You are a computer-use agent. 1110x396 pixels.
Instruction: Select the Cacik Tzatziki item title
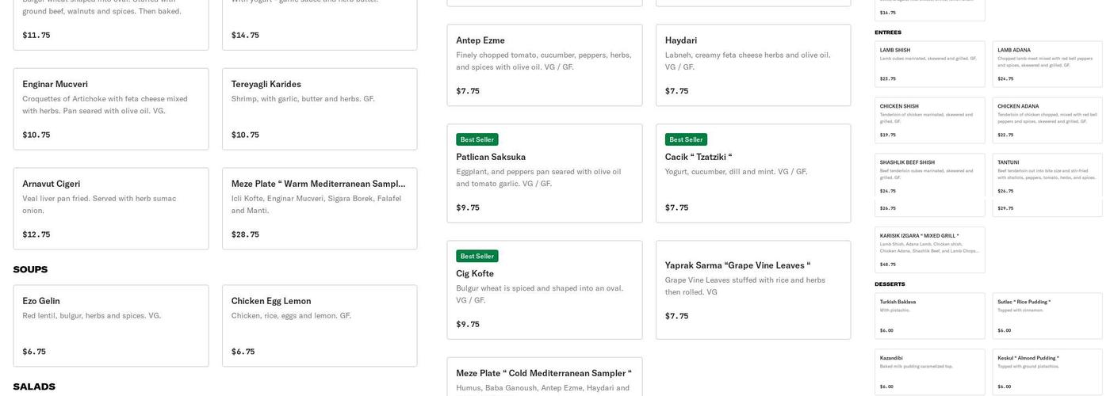tap(699, 157)
